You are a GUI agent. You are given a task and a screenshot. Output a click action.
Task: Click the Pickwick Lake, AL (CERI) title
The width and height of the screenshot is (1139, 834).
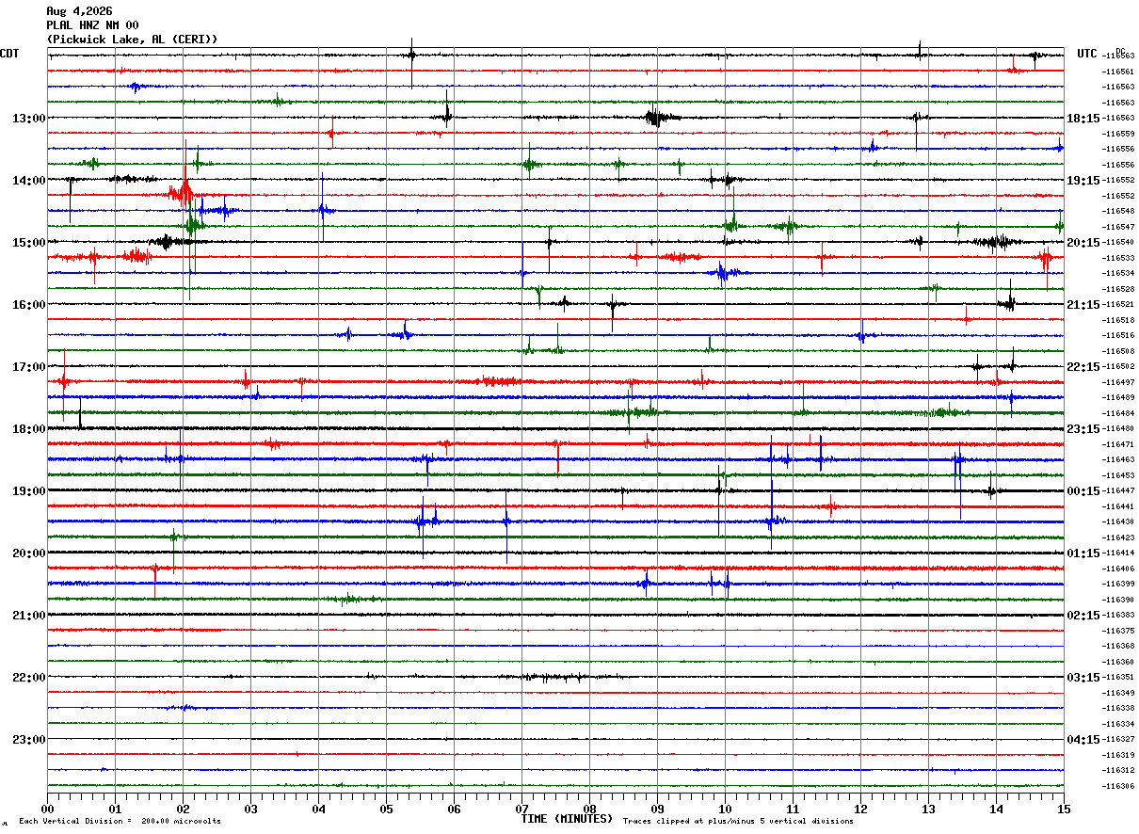click(132, 40)
